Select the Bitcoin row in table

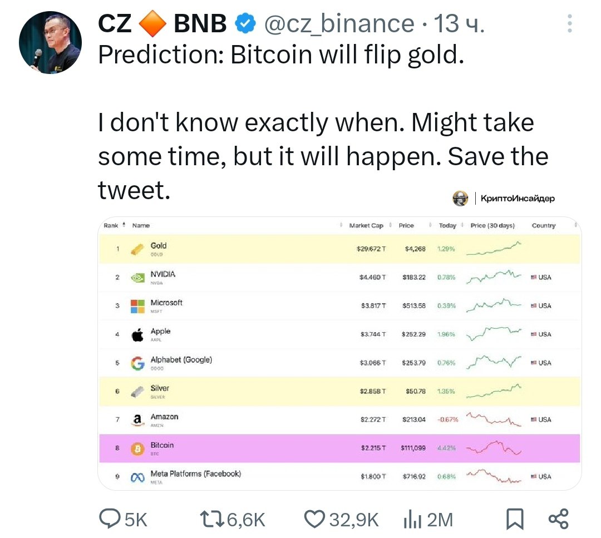[339, 448]
